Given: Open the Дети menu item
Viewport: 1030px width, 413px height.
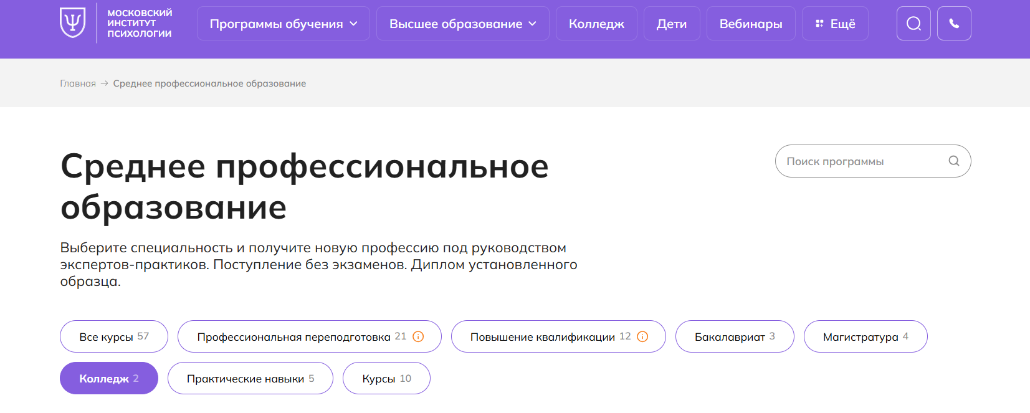Looking at the screenshot, I should [672, 24].
